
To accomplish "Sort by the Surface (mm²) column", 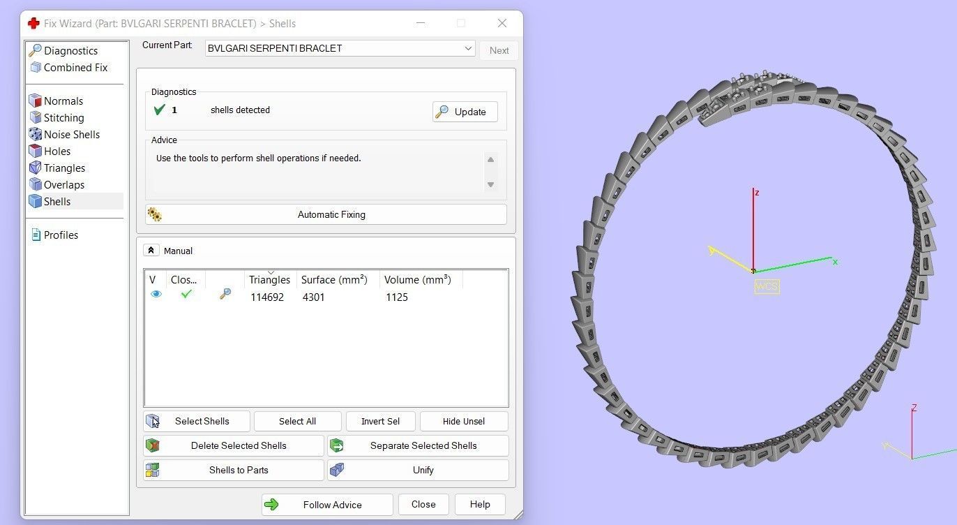I will pos(334,279).
